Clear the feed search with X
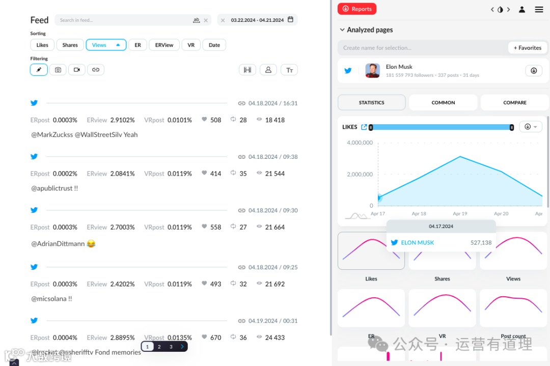Image resolution: width=550 pixels, height=366 pixels. tap(206, 20)
